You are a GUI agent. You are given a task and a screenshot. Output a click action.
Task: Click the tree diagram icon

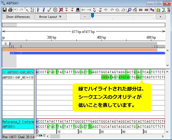pyautogui.click(x=135, y=10)
